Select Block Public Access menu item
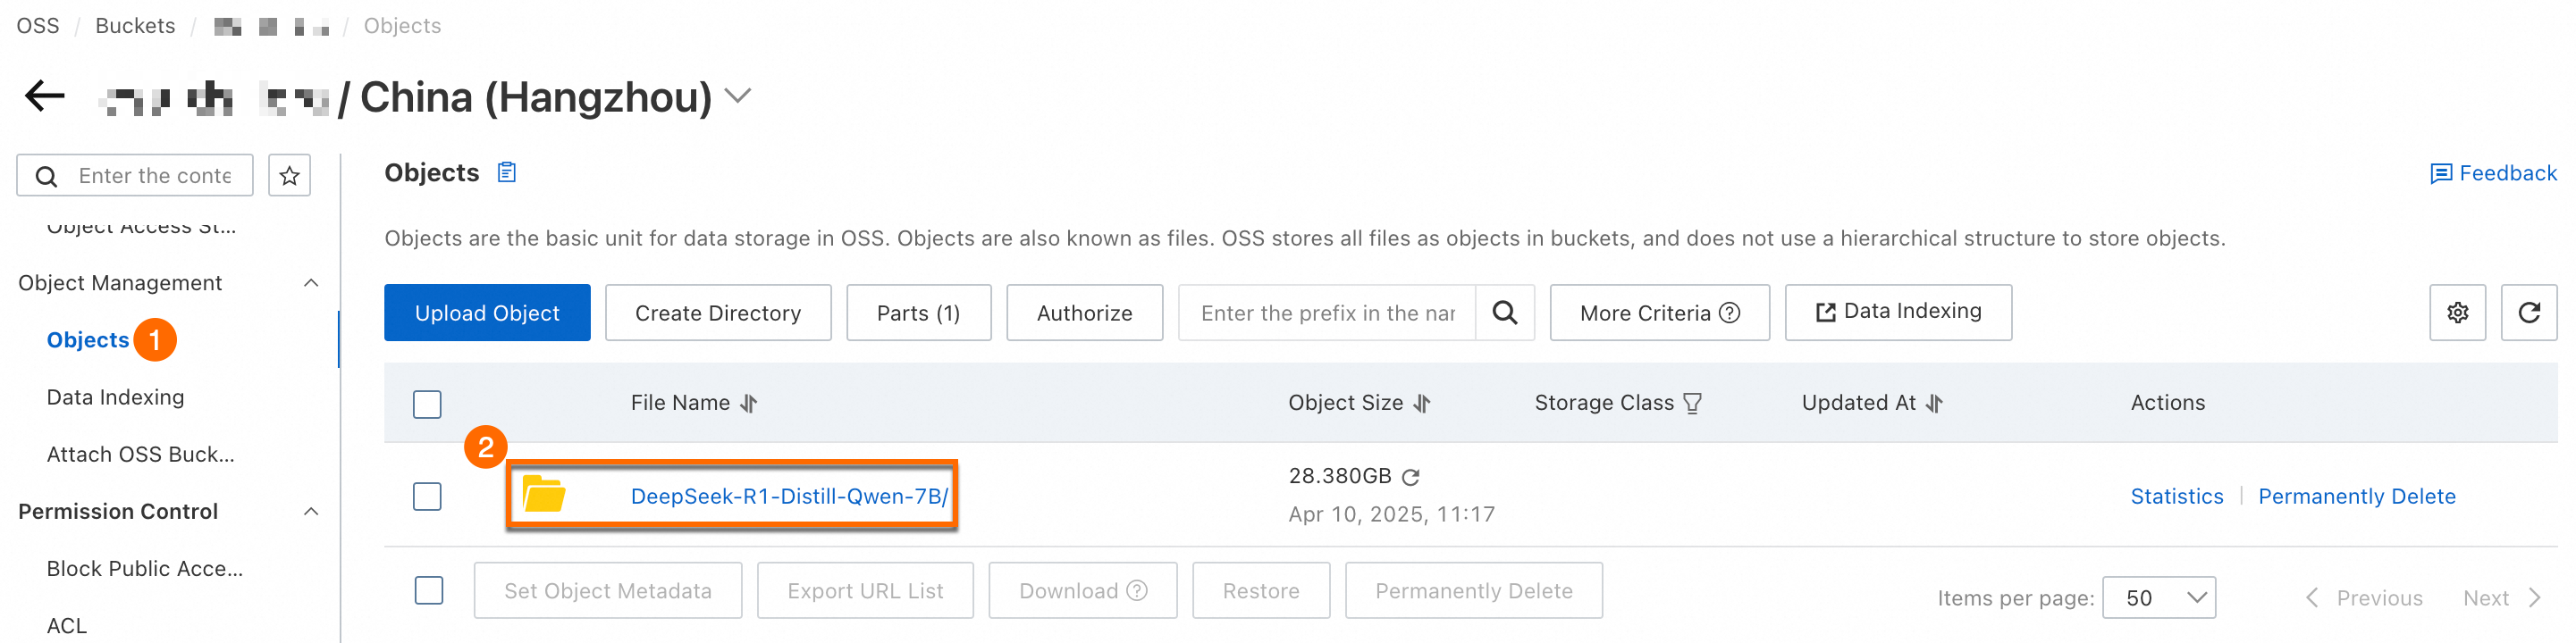The image size is (2576, 643). pos(144,568)
